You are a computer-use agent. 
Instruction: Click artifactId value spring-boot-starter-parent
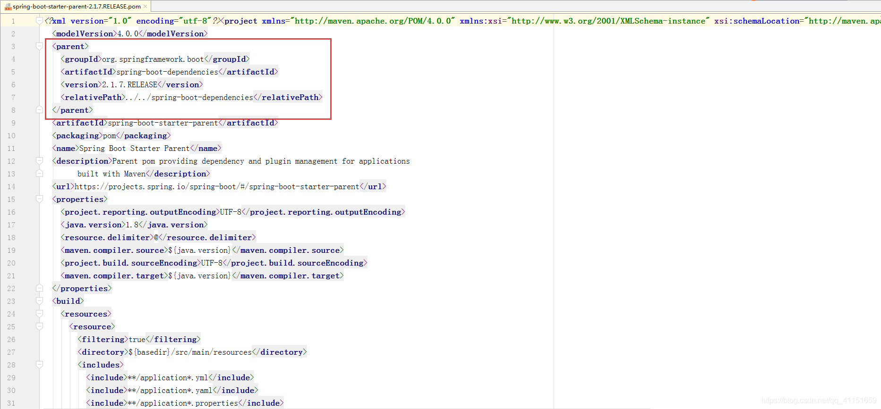click(163, 123)
